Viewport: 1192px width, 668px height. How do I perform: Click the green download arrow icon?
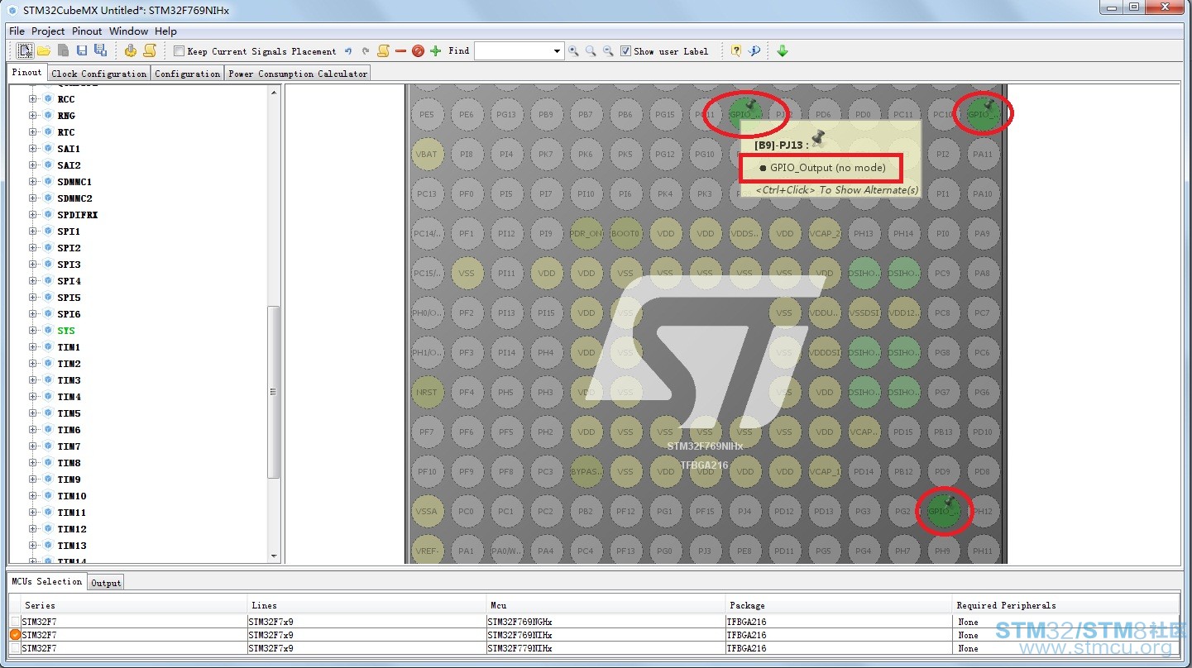(x=783, y=50)
